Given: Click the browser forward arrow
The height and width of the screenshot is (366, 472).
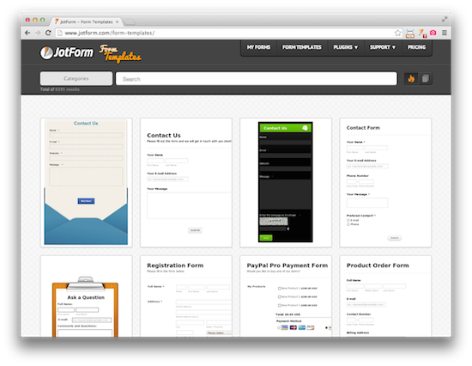Looking at the screenshot, I should (38, 33).
